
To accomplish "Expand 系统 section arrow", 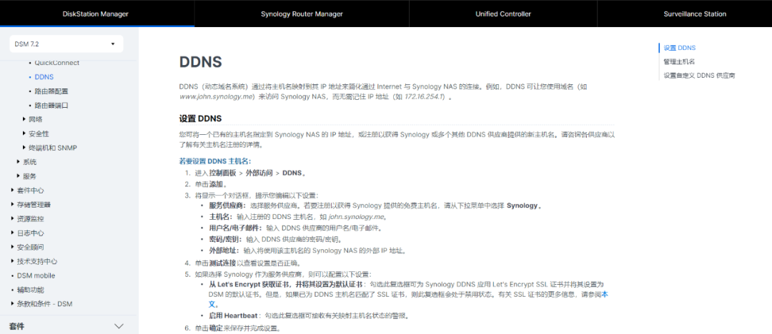I will click(x=19, y=162).
